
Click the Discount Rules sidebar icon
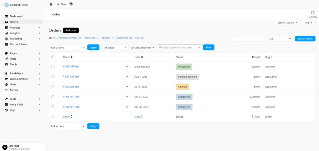pyautogui.click(x=7, y=45)
